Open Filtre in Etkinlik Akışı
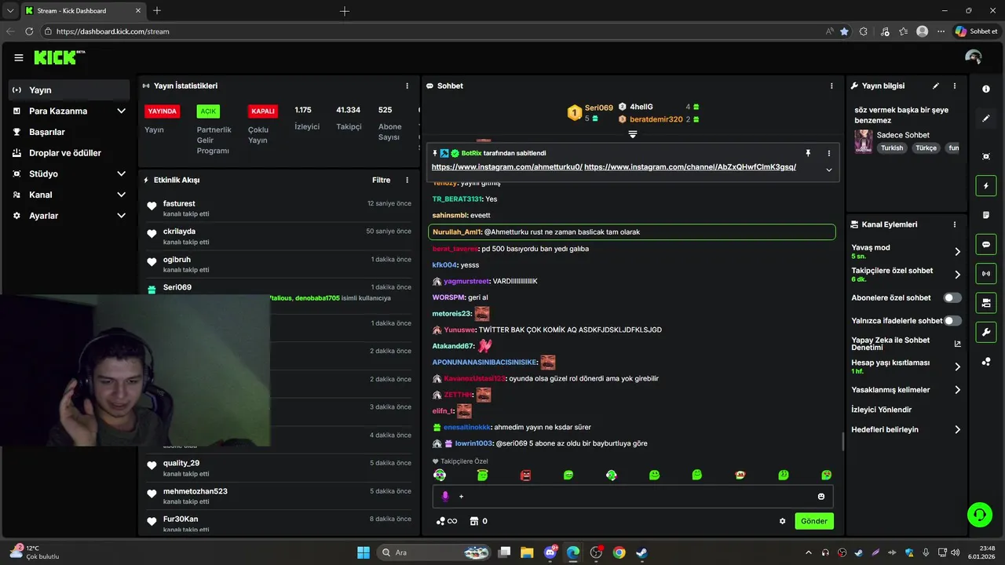 (x=381, y=180)
